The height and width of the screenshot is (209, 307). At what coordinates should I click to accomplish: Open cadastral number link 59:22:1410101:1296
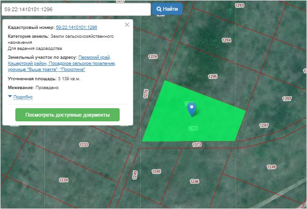76,28
